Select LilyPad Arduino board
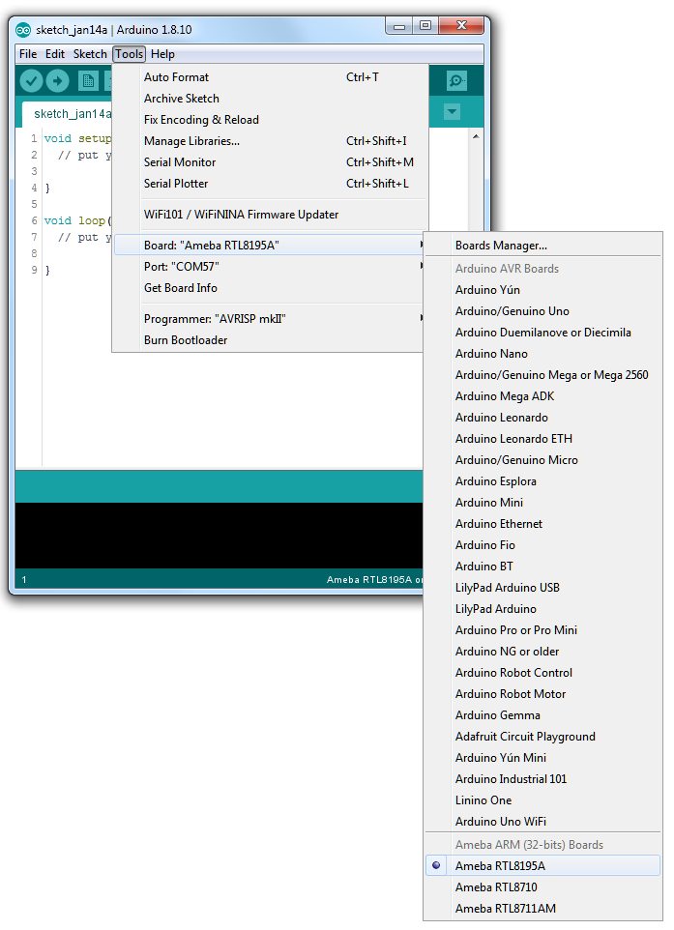The width and height of the screenshot is (674, 930). pyautogui.click(x=542, y=609)
